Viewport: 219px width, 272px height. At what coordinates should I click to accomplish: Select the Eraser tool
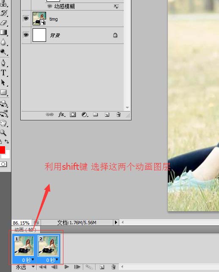[3, 23]
